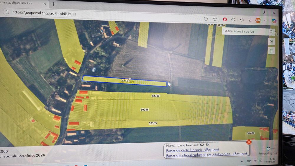Close the 'vizualizare imobile' tab
Viewport: 295px width, 166px height.
45,4
